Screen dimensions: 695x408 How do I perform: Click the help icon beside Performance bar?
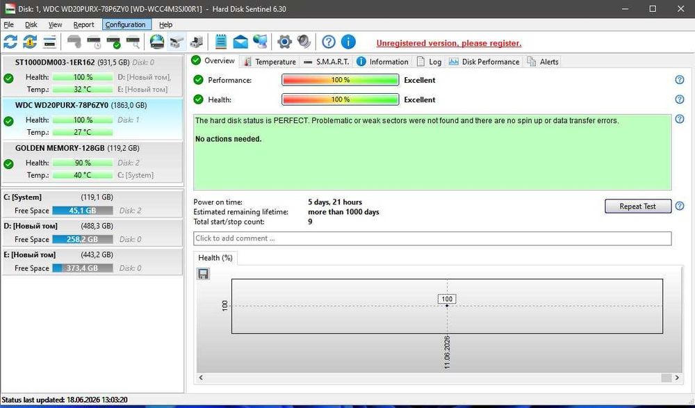680,80
